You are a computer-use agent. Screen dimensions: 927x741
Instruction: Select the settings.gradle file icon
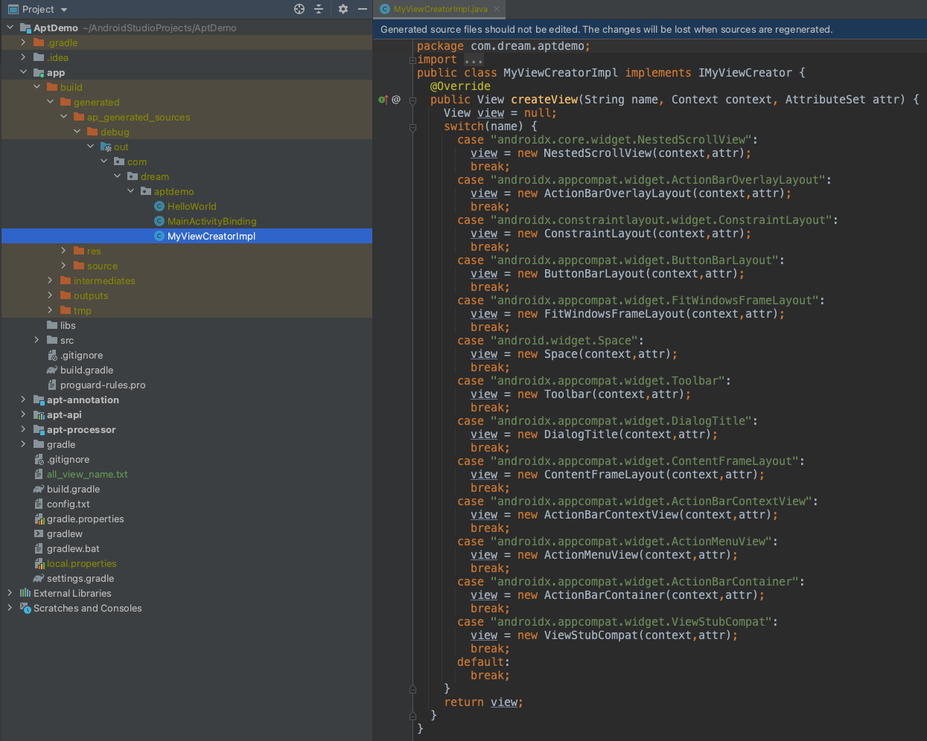[x=39, y=578]
